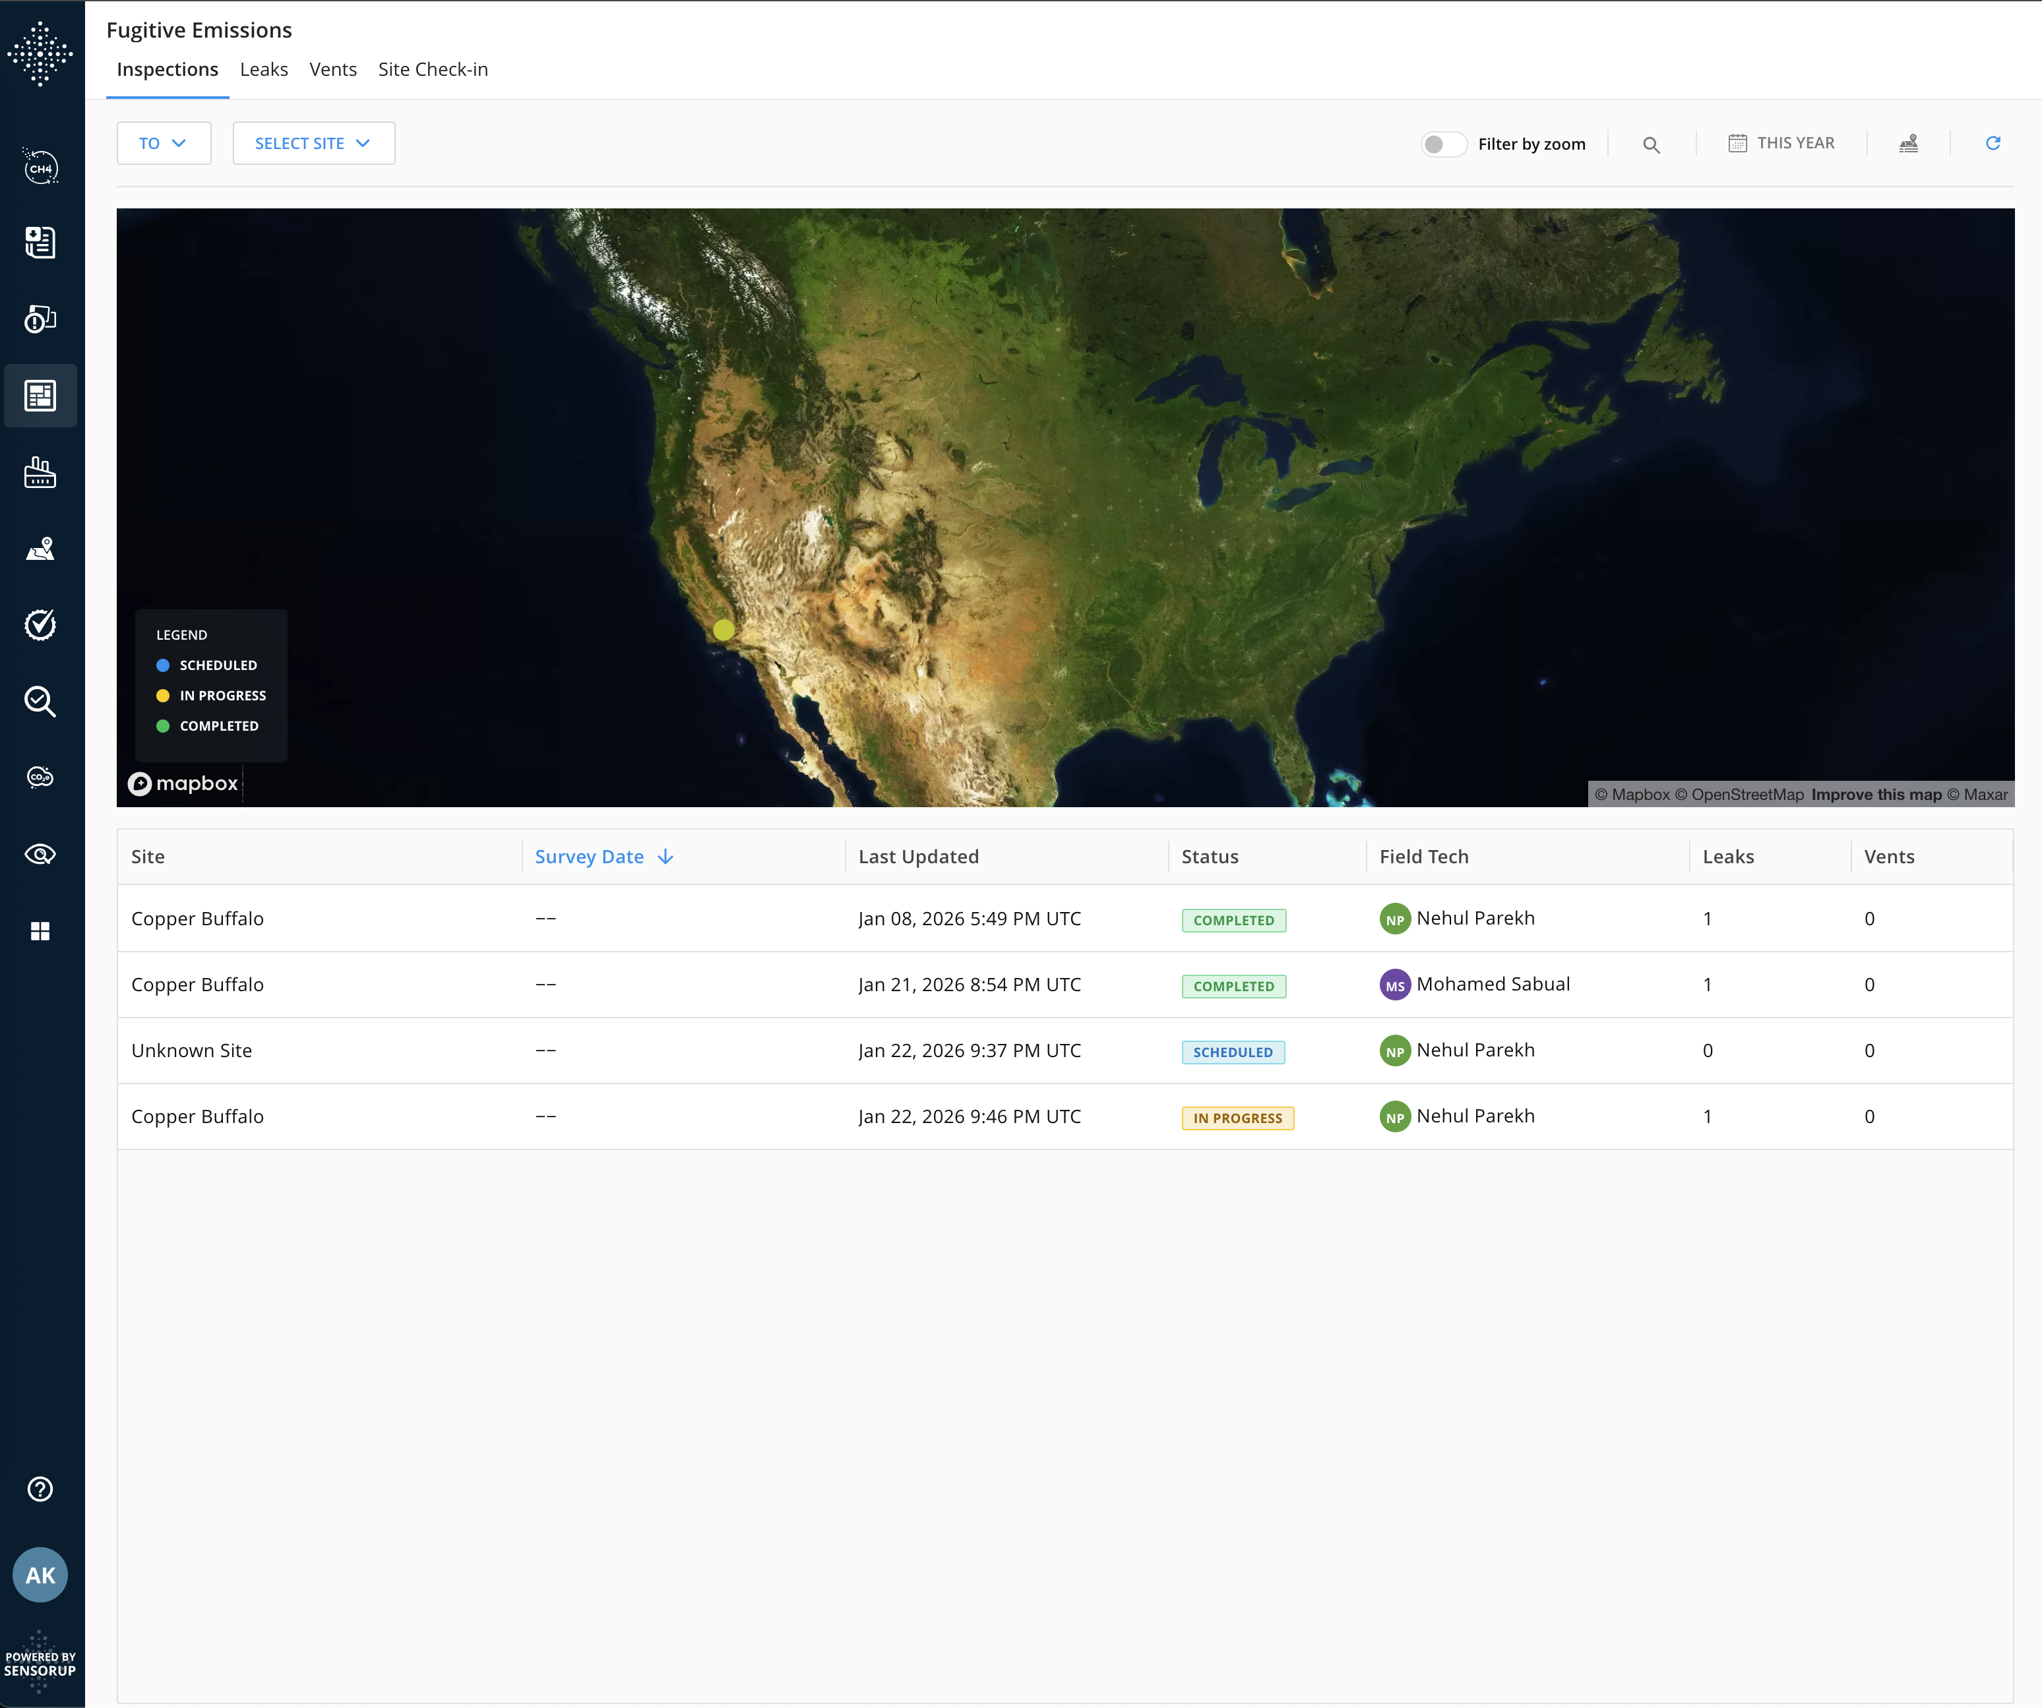Click the Field Tech column header
This screenshot has width=2042, height=1708.
point(1423,857)
